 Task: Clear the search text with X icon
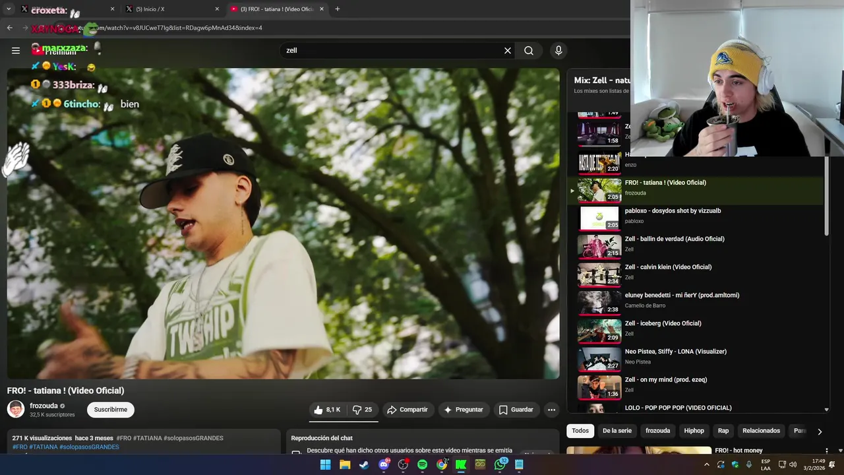(x=508, y=50)
